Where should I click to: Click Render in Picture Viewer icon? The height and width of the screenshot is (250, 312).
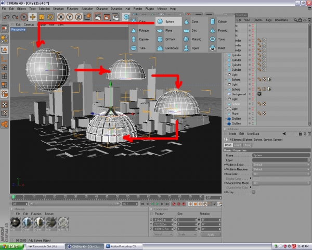(x=107, y=17)
